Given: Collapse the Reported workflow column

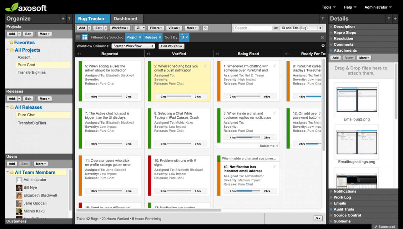Looking at the screenshot, I should (x=79, y=53).
